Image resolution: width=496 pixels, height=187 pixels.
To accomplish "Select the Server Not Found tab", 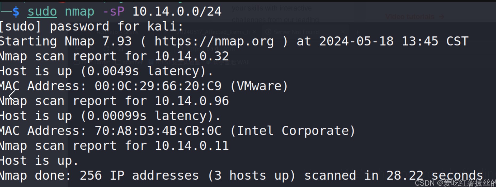I will point(296,32).
